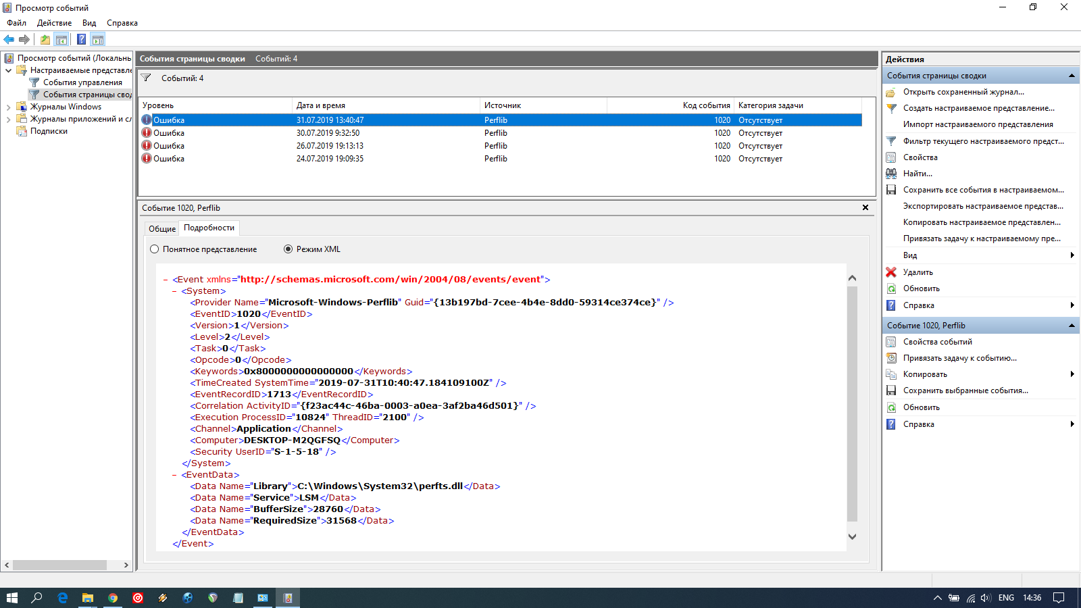Click Импорт настраиваемого представления action
Viewport: 1081px width, 608px height.
tap(978, 124)
